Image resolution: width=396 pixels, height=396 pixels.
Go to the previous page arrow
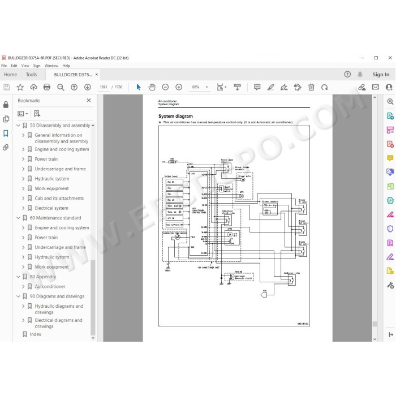click(74, 87)
